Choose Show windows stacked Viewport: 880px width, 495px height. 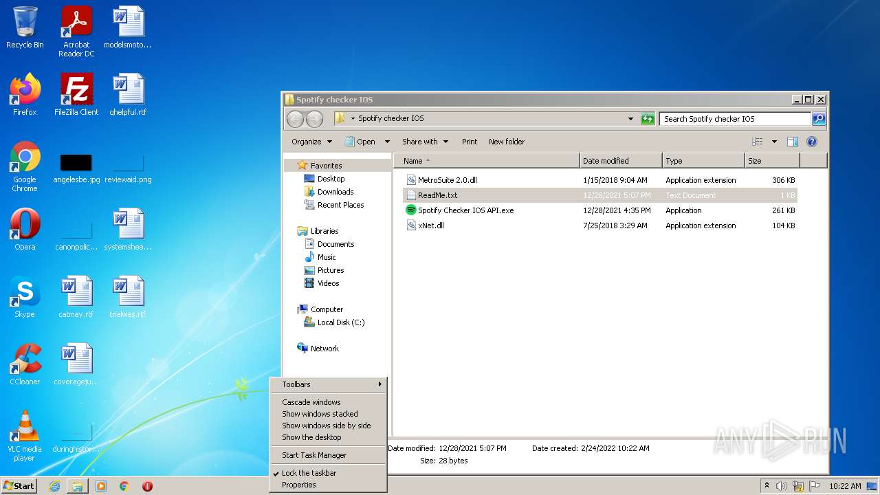(x=328, y=414)
